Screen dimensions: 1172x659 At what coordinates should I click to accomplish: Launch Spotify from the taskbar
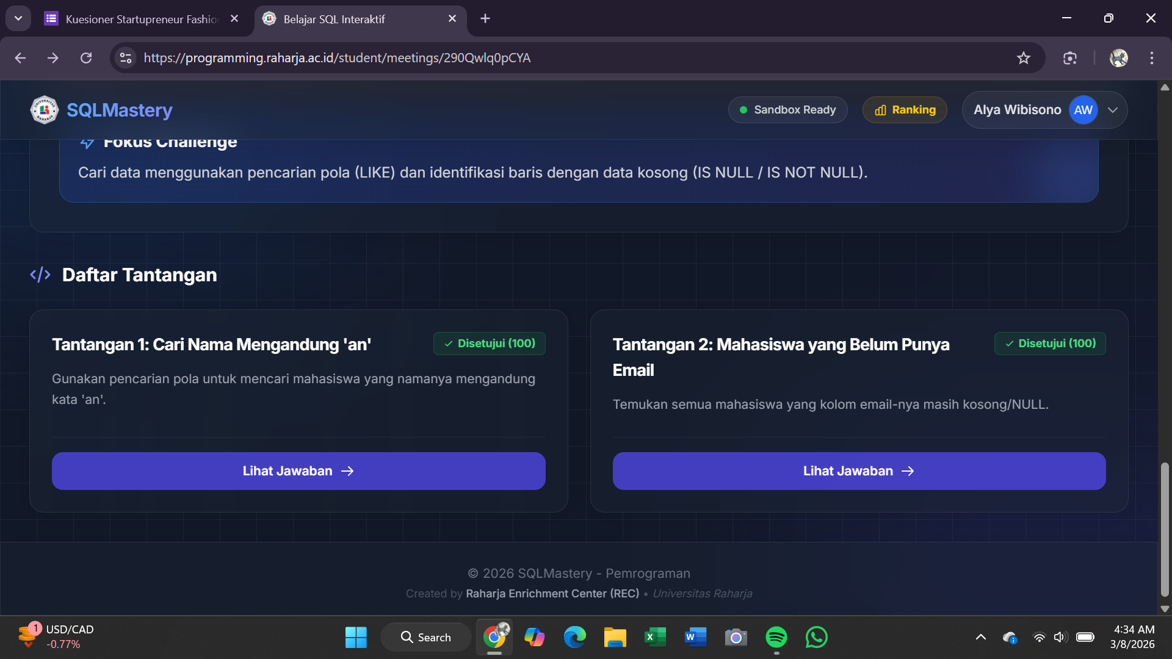(776, 638)
